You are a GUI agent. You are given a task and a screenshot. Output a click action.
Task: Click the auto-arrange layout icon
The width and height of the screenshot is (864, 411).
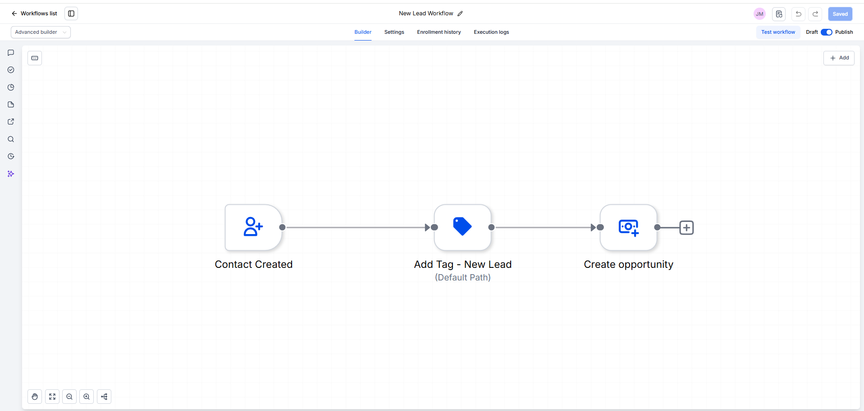pos(104,397)
